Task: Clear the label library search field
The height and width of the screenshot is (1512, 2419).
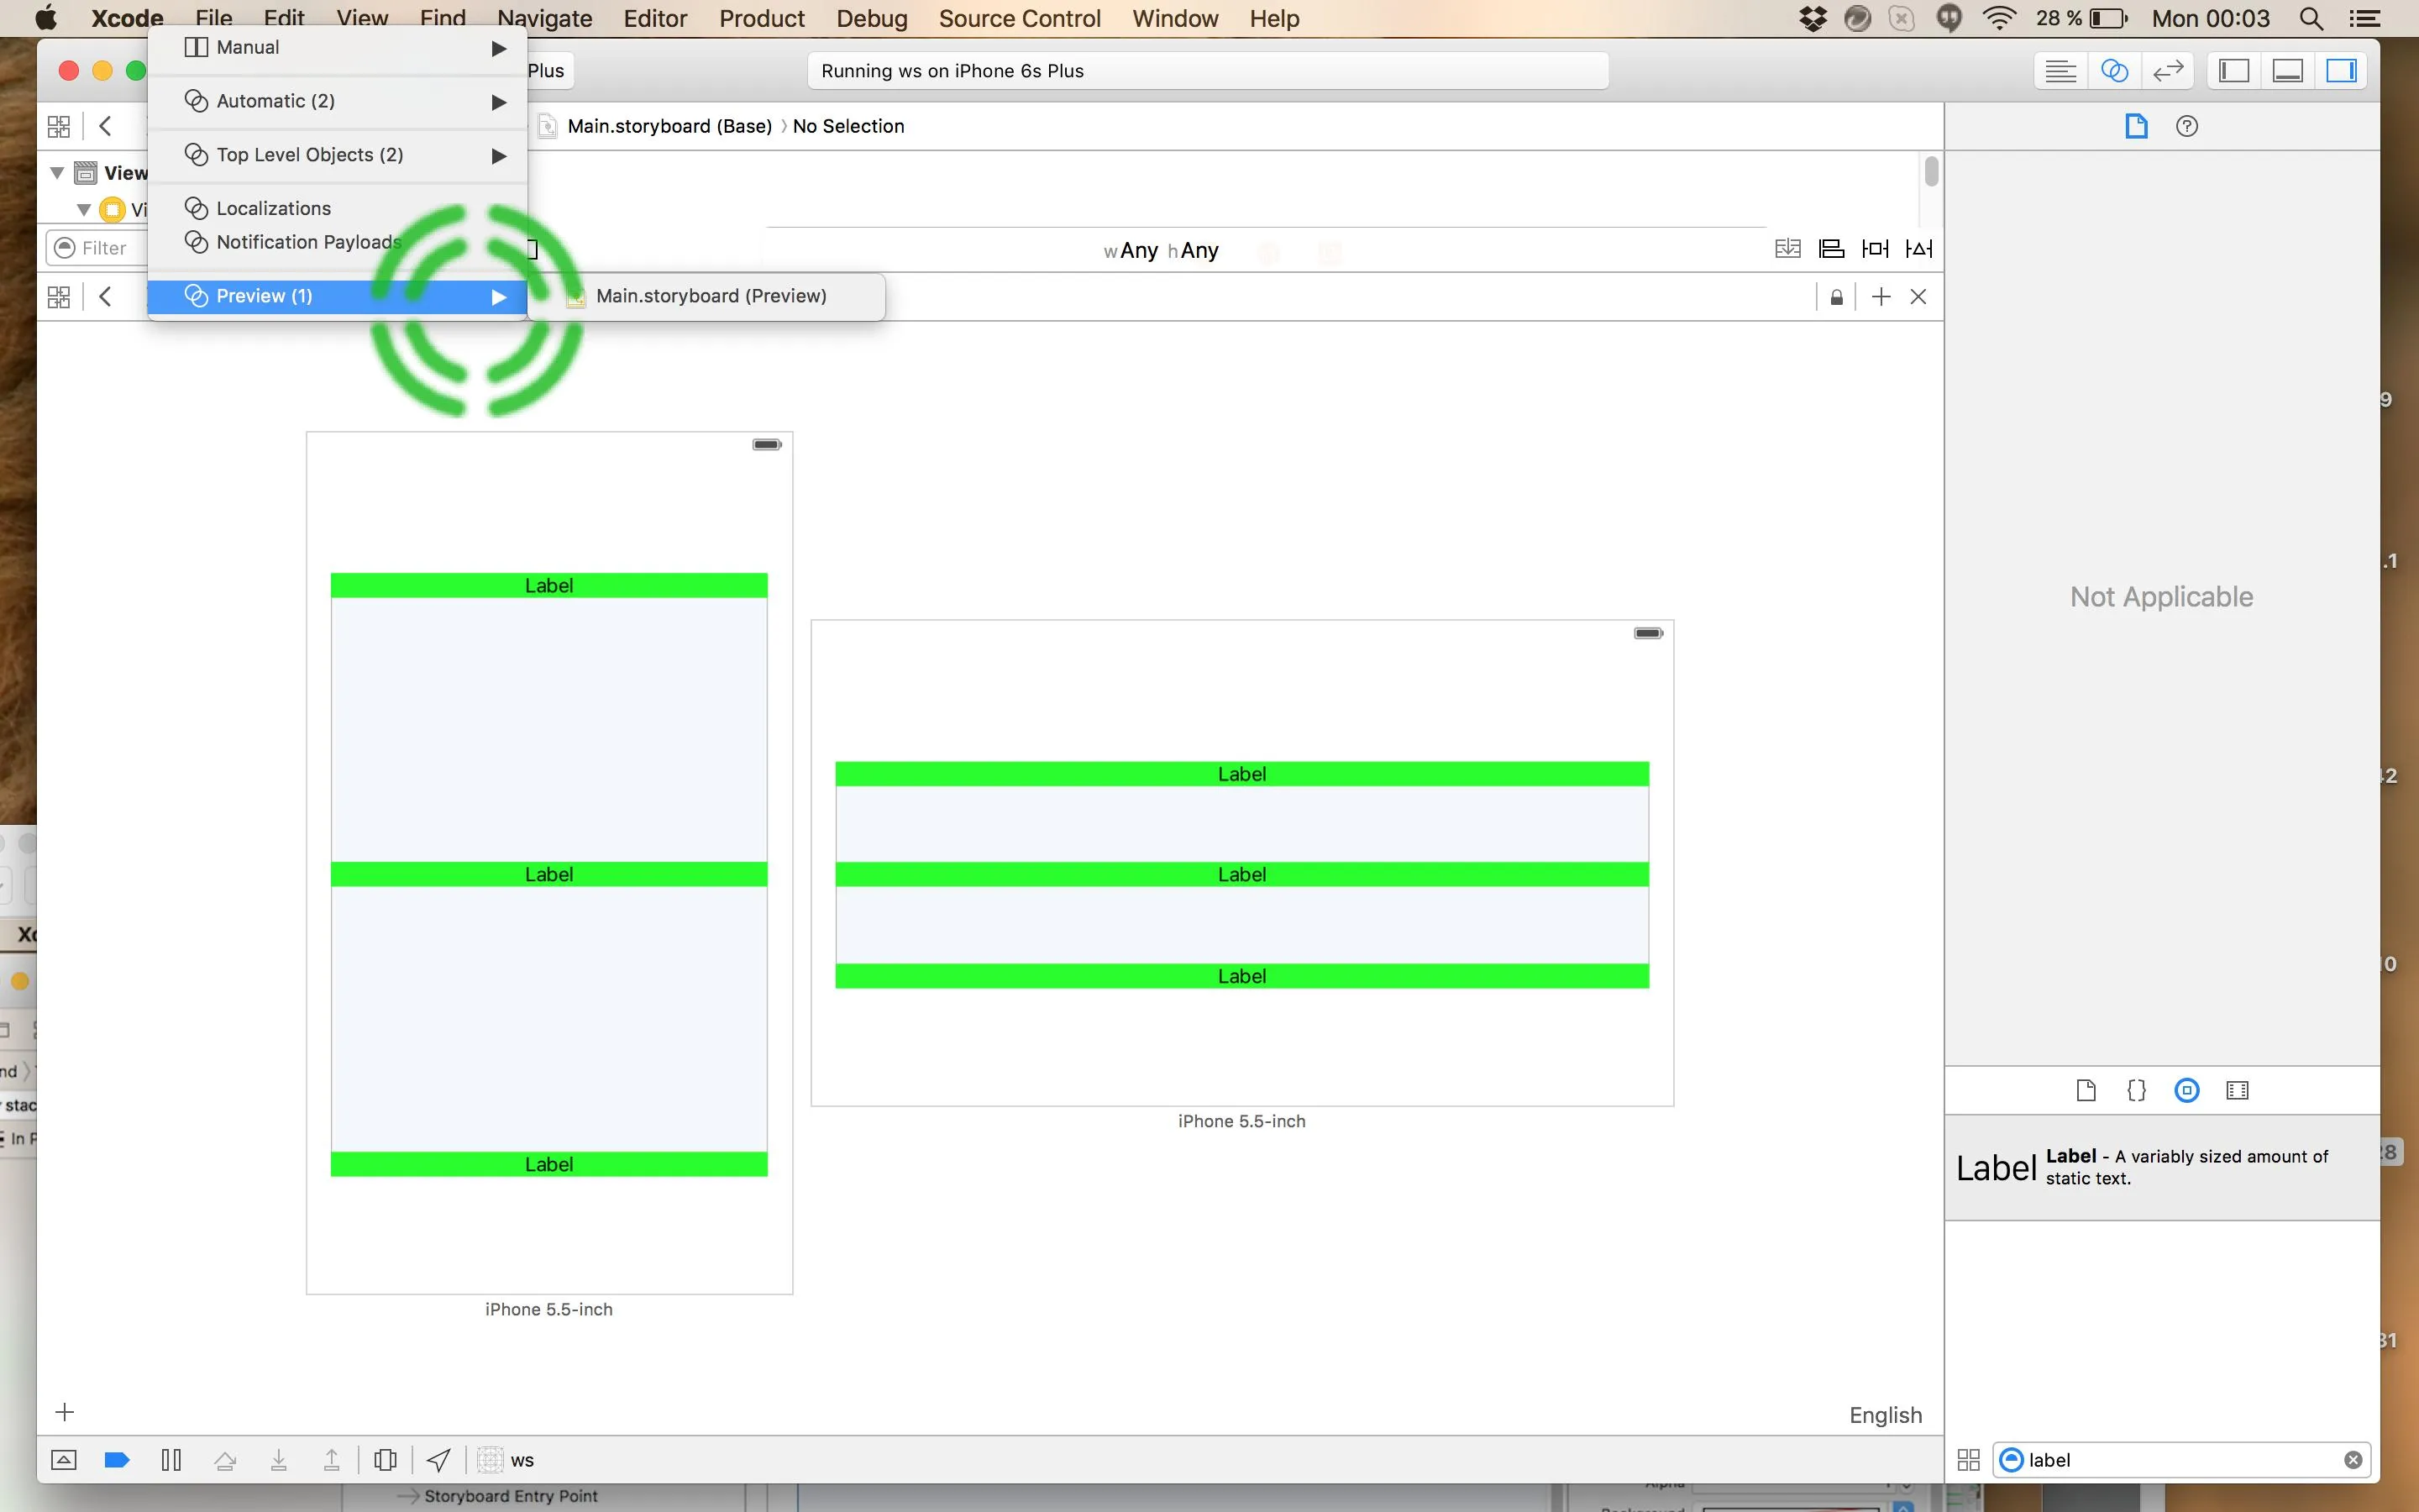Action: 2352,1460
